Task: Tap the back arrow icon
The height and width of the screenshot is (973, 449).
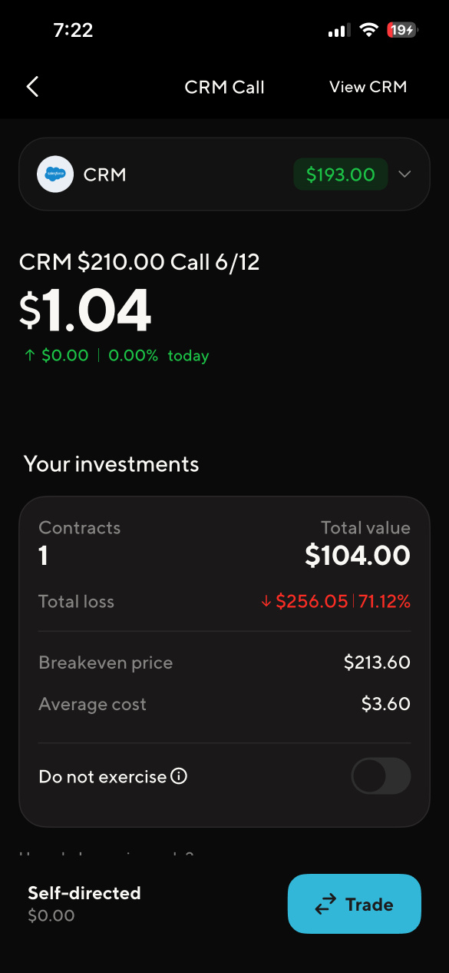Action: click(x=32, y=87)
